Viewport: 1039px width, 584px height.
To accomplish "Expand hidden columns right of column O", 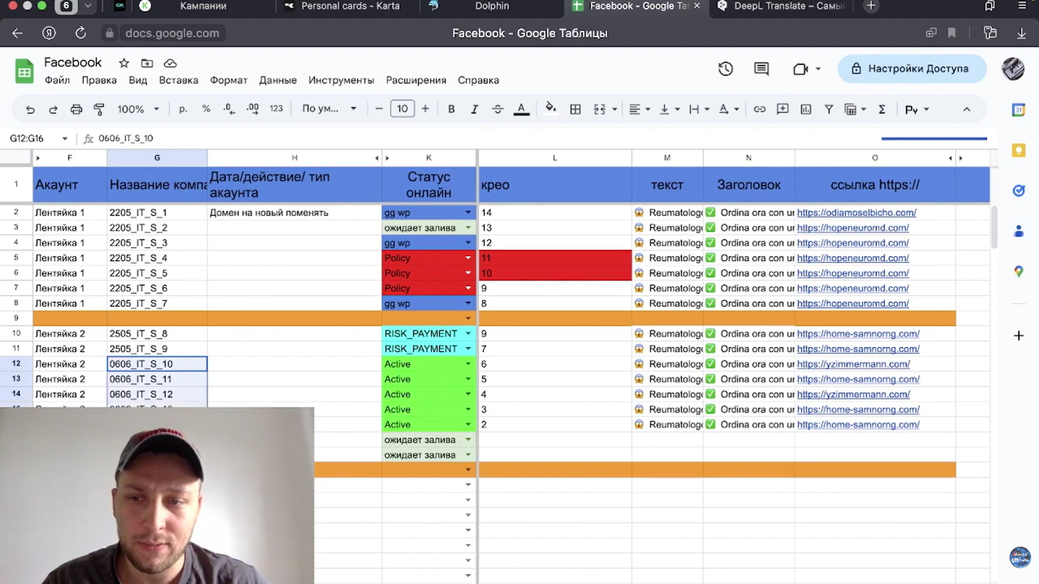I will click(961, 158).
